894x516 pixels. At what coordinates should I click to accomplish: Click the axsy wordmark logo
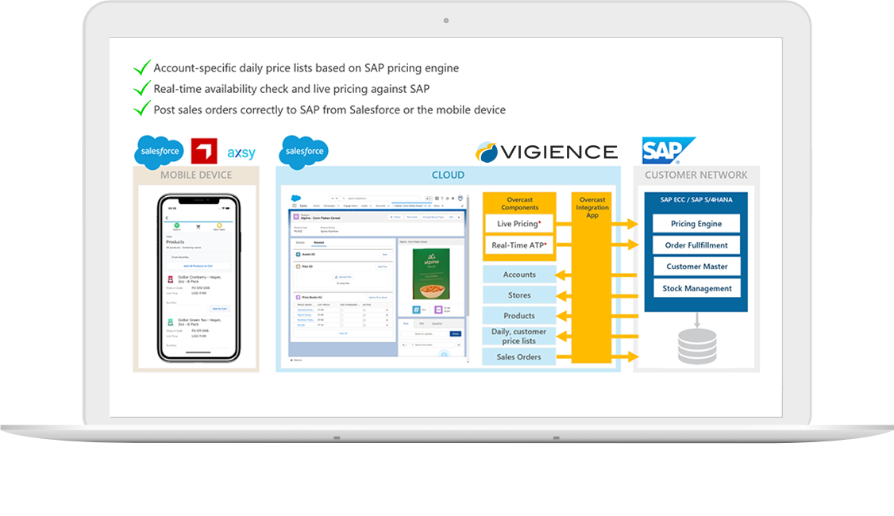coord(241,152)
